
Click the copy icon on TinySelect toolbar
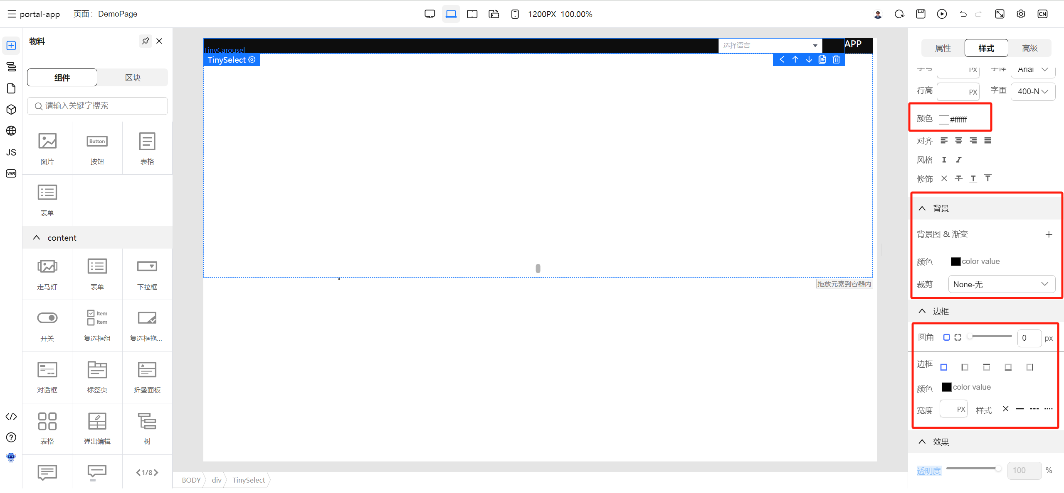point(822,60)
